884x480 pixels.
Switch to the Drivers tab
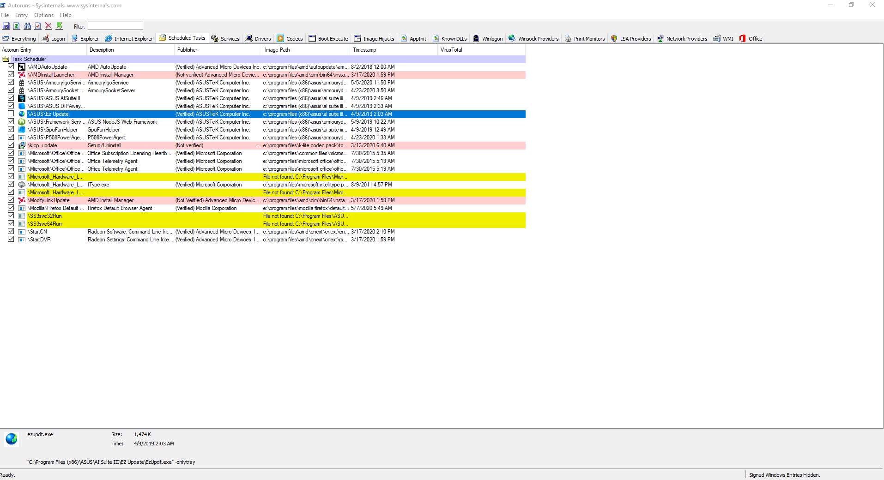click(x=258, y=39)
